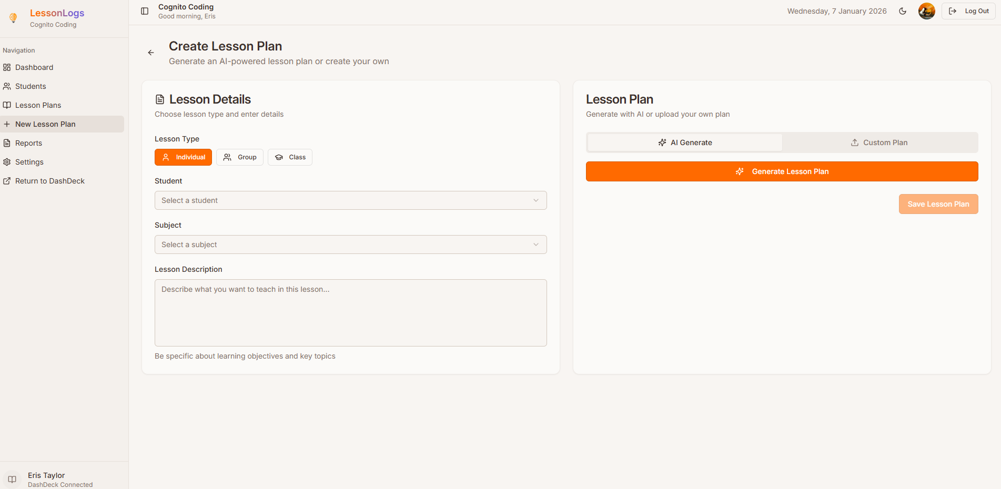Click the Students people icon in sidebar

click(7, 86)
